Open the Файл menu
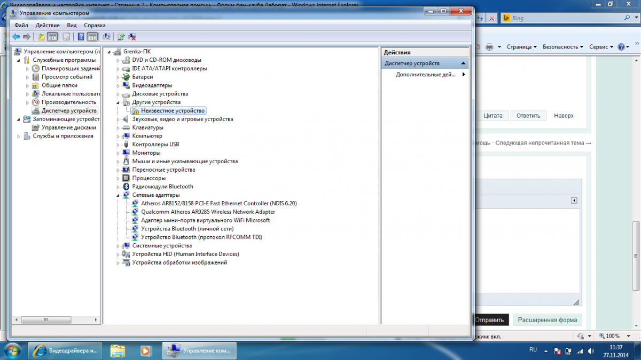The height and width of the screenshot is (360, 641). tap(21, 25)
